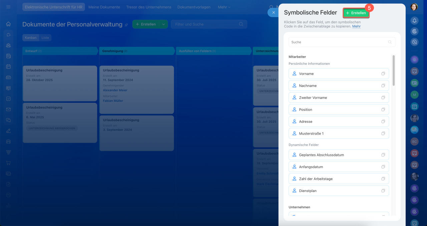Open the notifications bell in right sidebar
Image resolution: width=427 pixels, height=226 pixels.
(x=414, y=20)
